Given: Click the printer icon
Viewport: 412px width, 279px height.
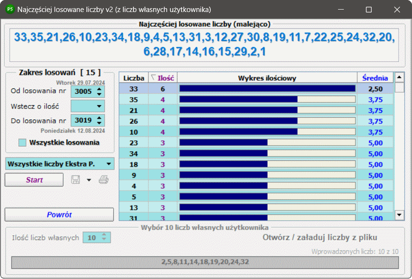Looking at the screenshot, I should 104,180.
